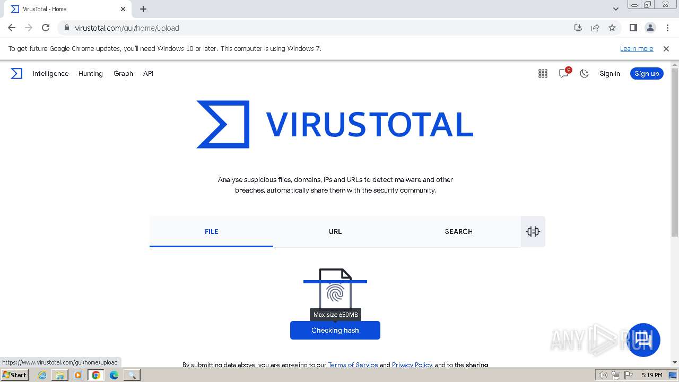The height and width of the screenshot is (382, 679).
Task: Click the blue chat widget button
Action: tap(643, 340)
